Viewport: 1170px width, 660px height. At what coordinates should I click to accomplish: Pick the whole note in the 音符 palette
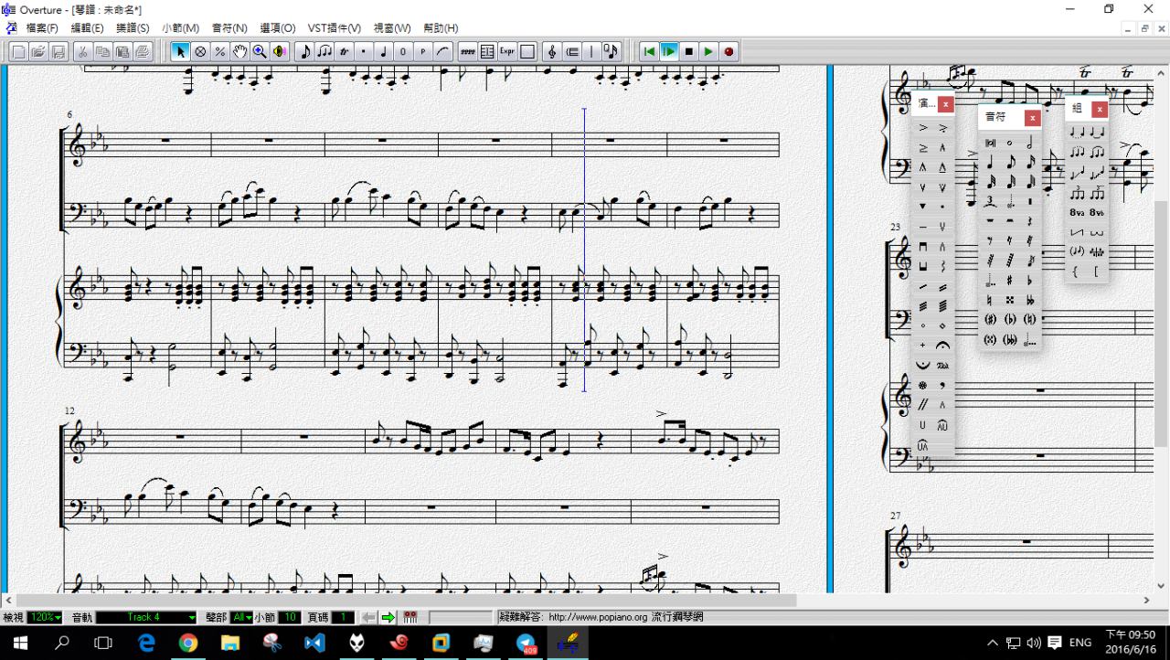click(x=1009, y=144)
